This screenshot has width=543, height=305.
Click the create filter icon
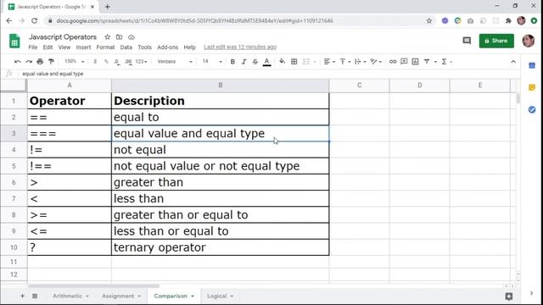point(427,62)
